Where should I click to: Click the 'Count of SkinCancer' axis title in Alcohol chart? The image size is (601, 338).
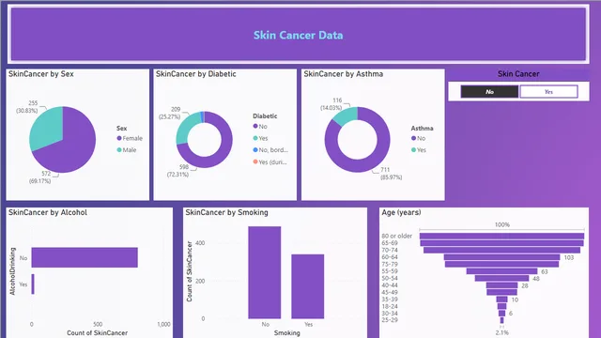click(98, 332)
